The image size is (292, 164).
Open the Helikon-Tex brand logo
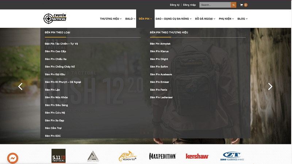click(127, 156)
